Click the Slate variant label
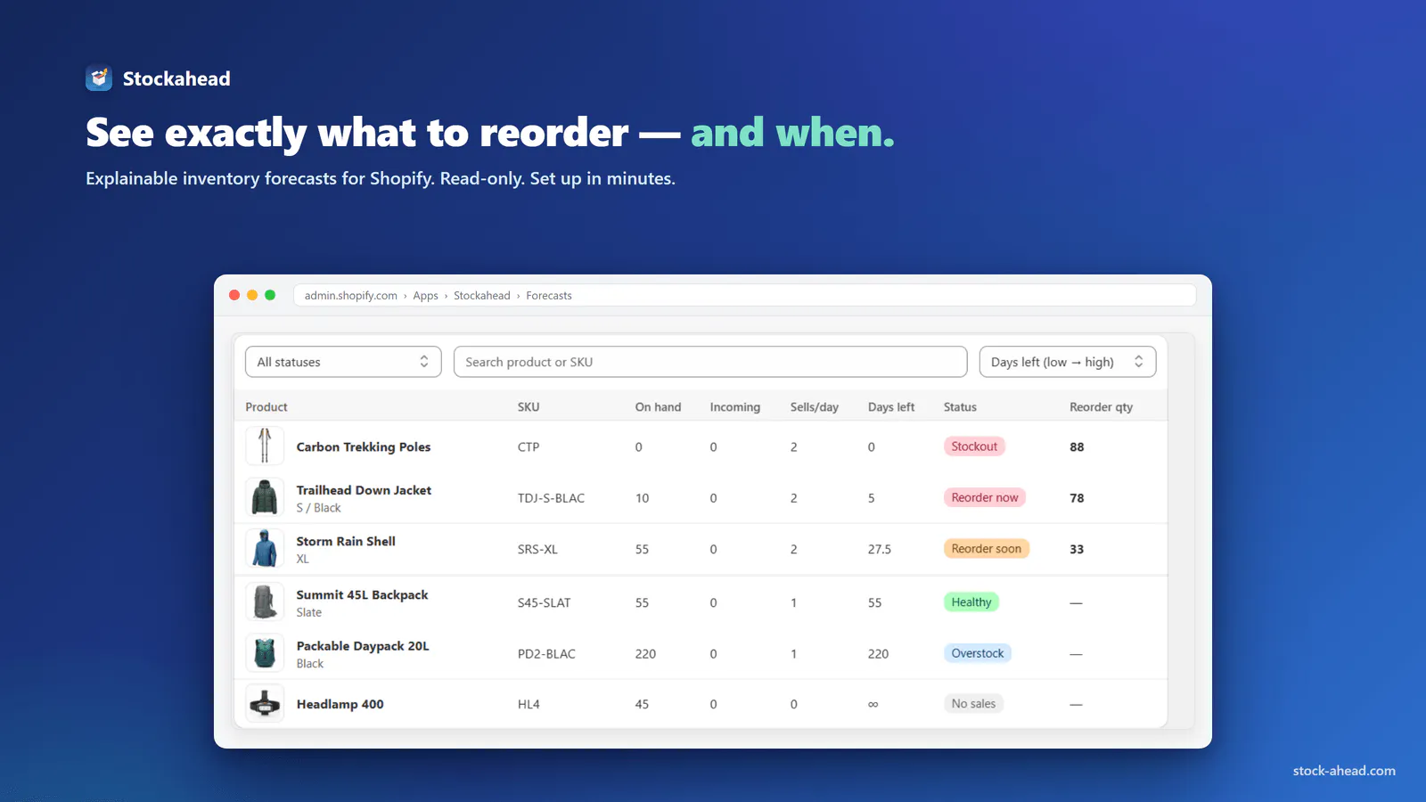 309,612
